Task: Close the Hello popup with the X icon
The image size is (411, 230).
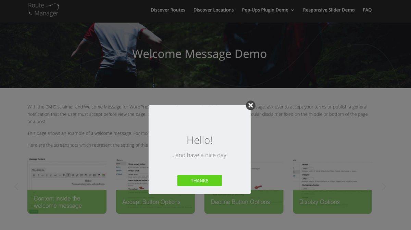Action: pos(250,105)
